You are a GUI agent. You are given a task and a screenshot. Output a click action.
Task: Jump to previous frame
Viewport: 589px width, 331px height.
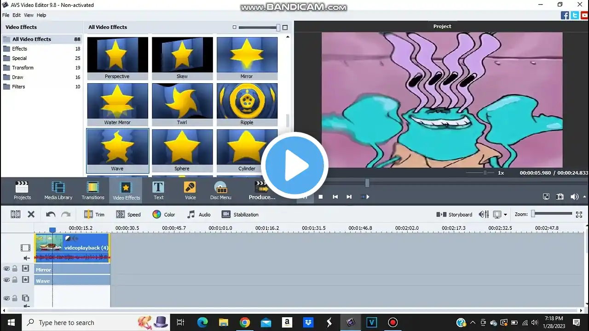tap(335, 197)
